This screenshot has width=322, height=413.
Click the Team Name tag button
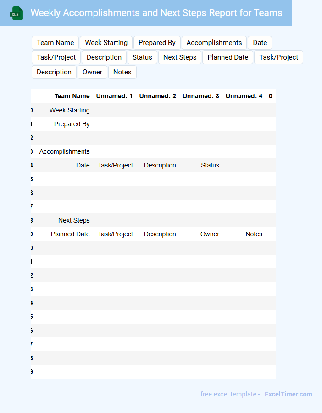pos(56,43)
